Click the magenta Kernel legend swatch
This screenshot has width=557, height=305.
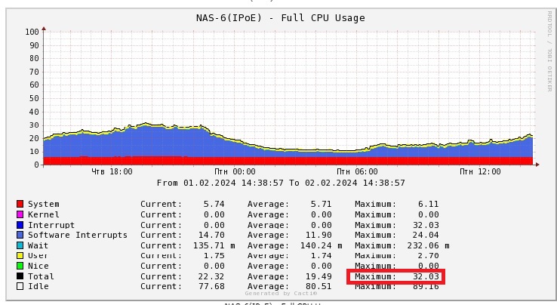click(20, 214)
